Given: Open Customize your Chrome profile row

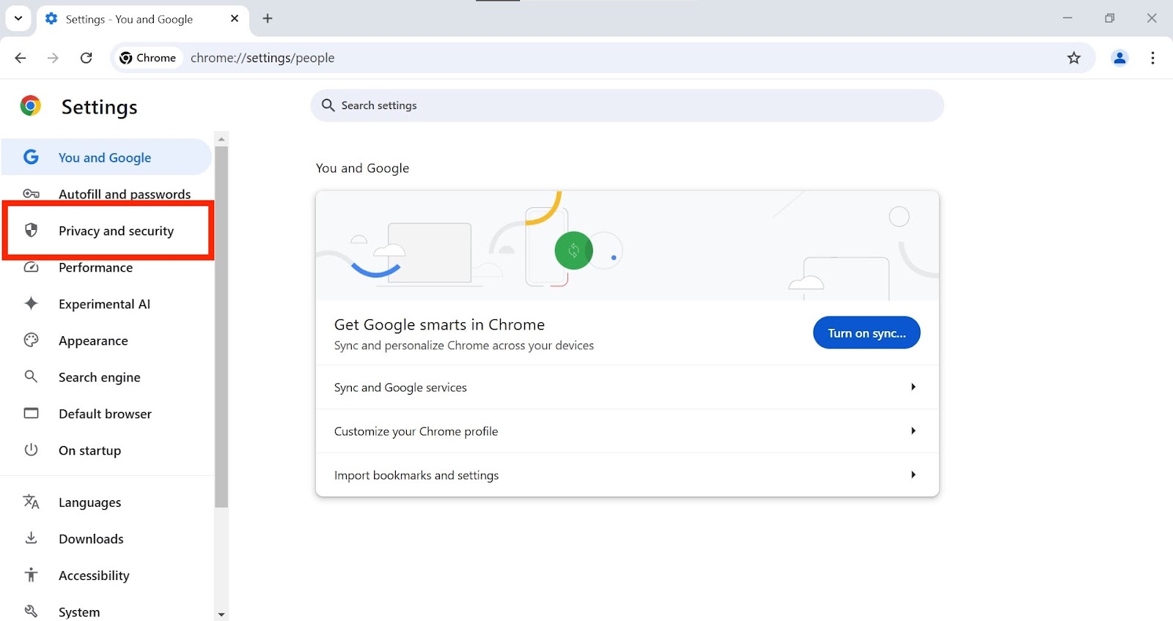Looking at the screenshot, I should (627, 431).
